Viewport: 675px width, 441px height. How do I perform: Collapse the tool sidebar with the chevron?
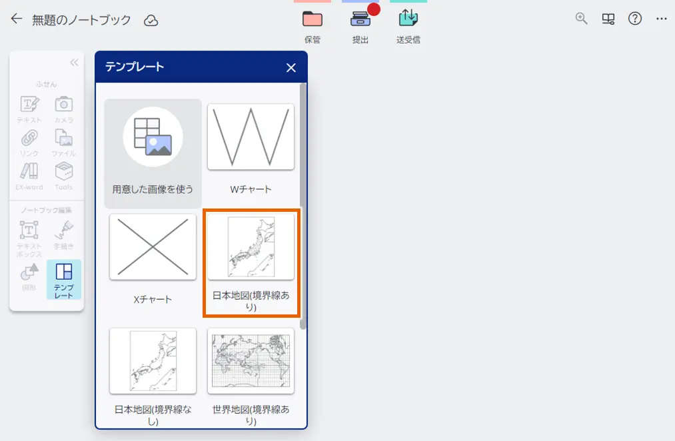click(73, 62)
